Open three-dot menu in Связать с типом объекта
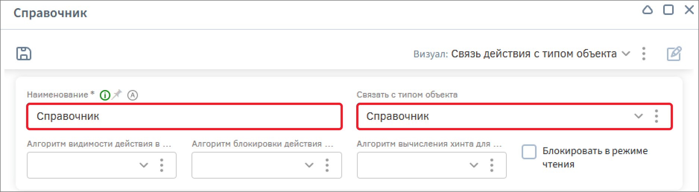The width and height of the screenshot is (699, 192). click(x=657, y=116)
